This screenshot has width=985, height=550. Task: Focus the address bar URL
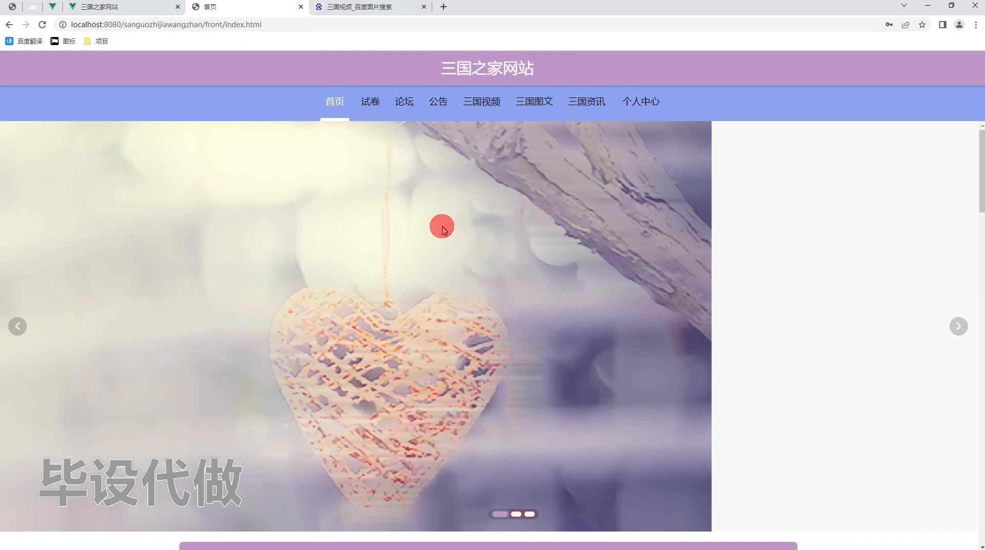click(166, 25)
